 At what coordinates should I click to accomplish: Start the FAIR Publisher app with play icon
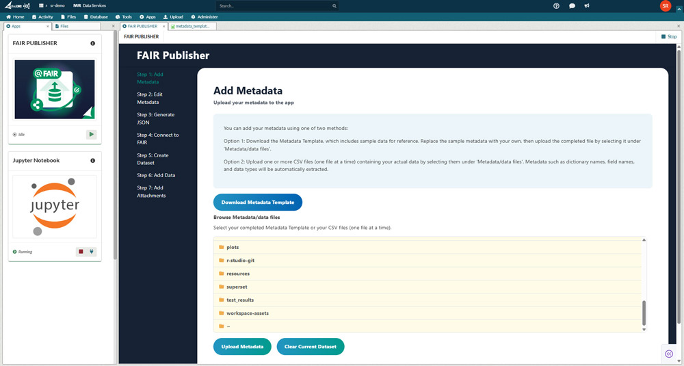coord(91,135)
